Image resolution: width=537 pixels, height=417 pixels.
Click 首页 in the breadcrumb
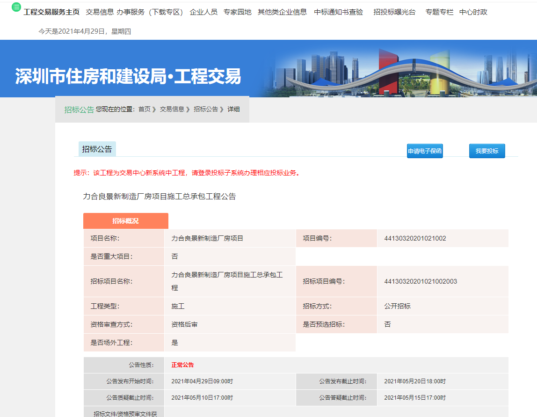tap(145, 109)
